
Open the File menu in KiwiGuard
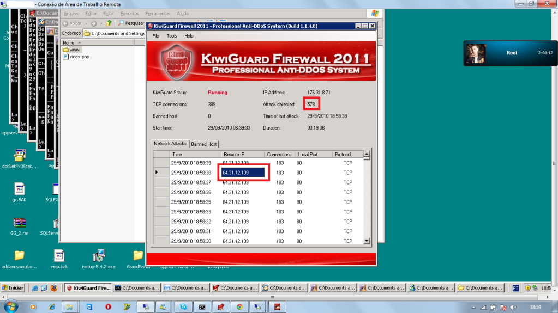(155, 36)
